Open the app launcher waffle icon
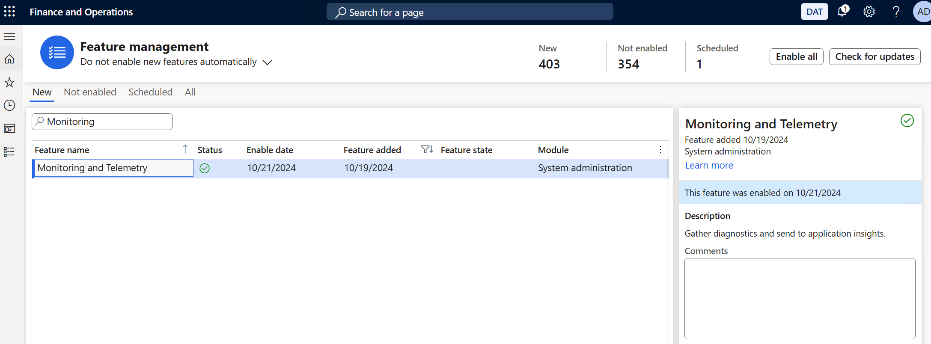The image size is (931, 344). 9,12
